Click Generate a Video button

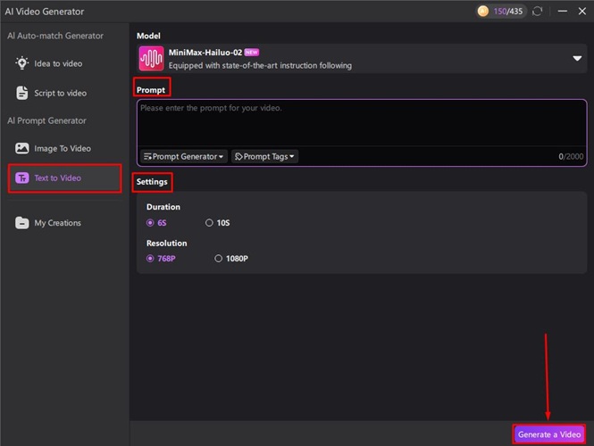tap(548, 434)
